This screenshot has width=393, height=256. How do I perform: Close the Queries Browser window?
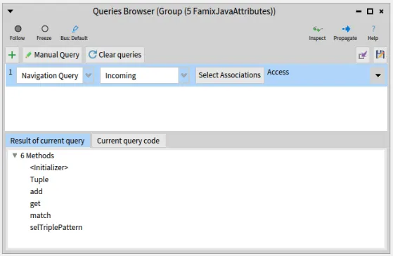click(x=381, y=11)
